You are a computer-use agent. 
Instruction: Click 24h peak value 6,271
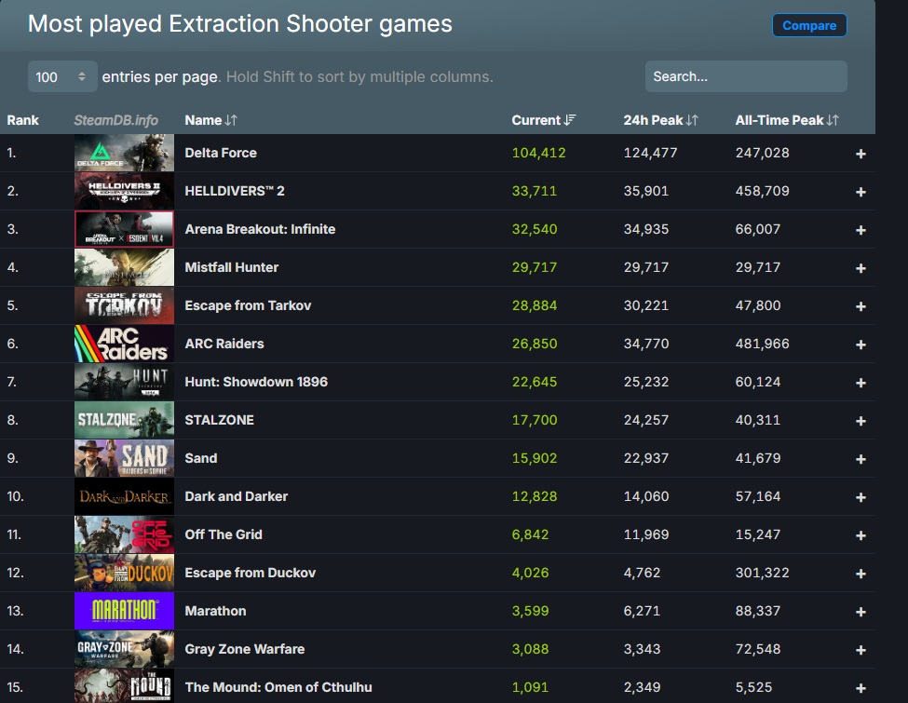[x=642, y=612]
